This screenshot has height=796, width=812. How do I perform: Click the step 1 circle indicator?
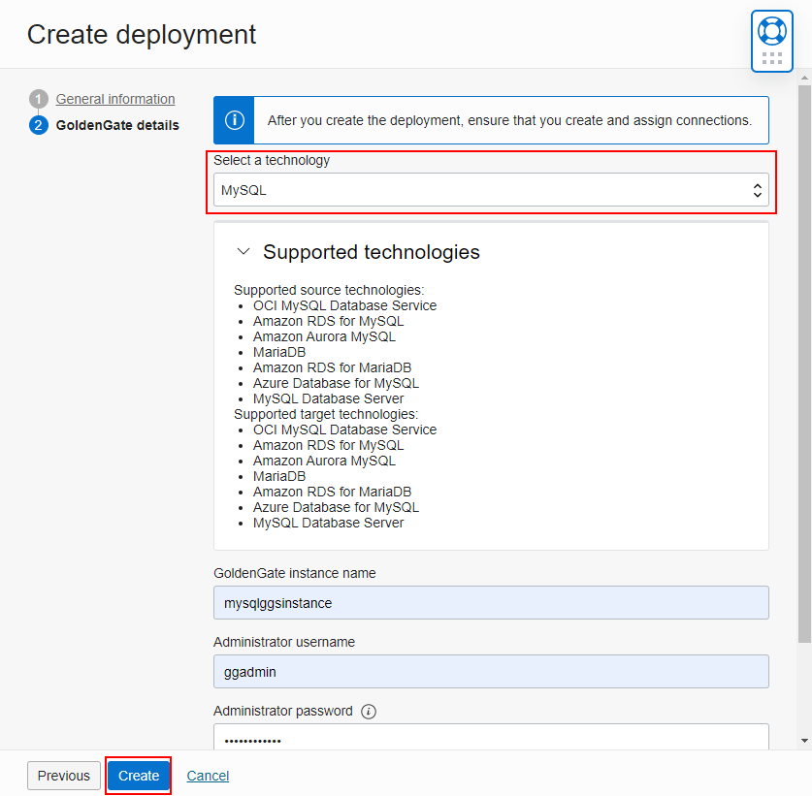pos(38,99)
